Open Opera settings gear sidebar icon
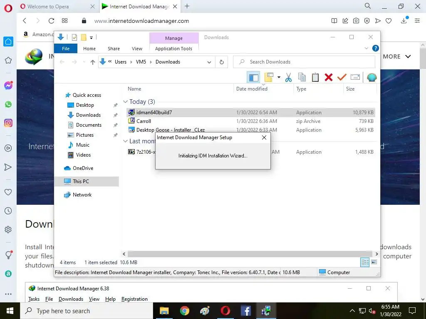The height and width of the screenshot is (319, 426). 8,229
